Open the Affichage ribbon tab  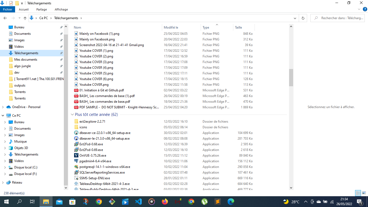[x=61, y=9]
